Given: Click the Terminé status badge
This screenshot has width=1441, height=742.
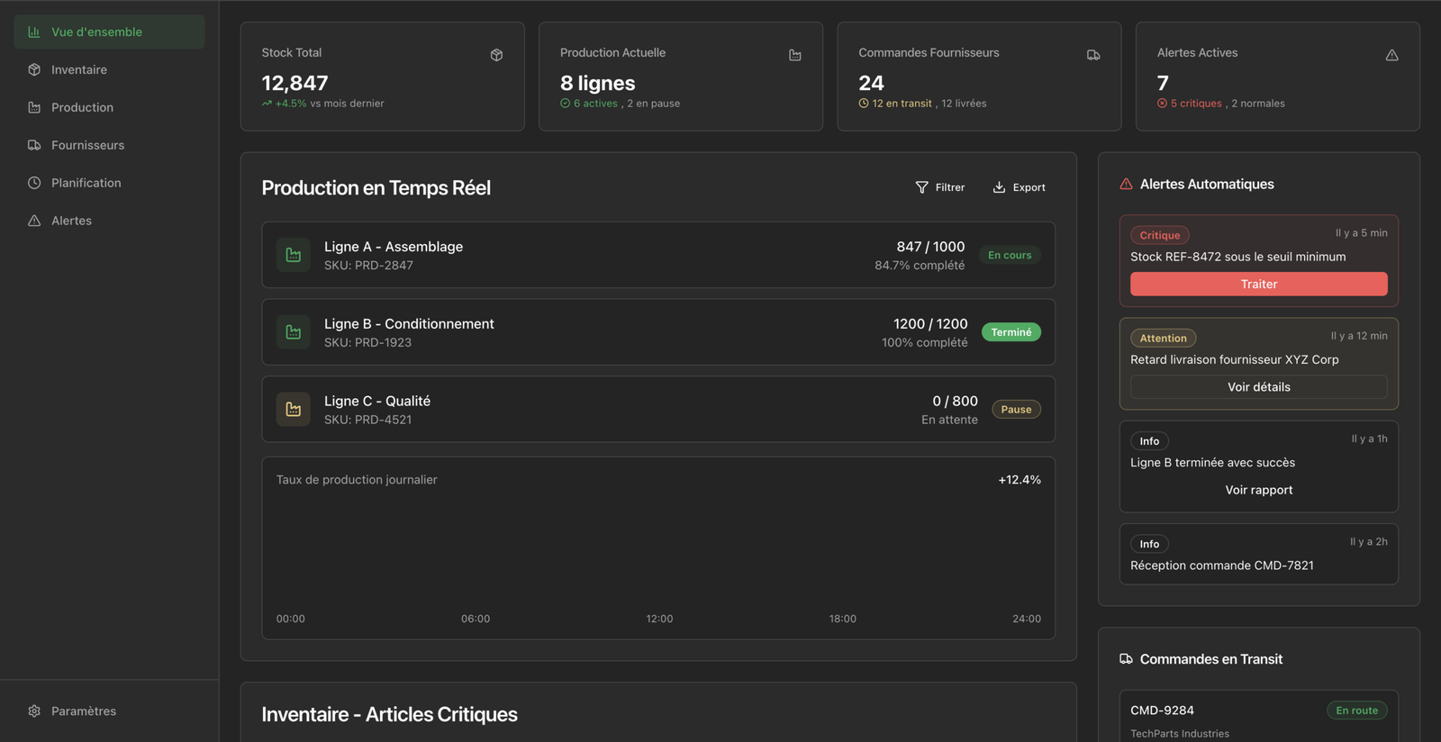Looking at the screenshot, I should (1011, 332).
